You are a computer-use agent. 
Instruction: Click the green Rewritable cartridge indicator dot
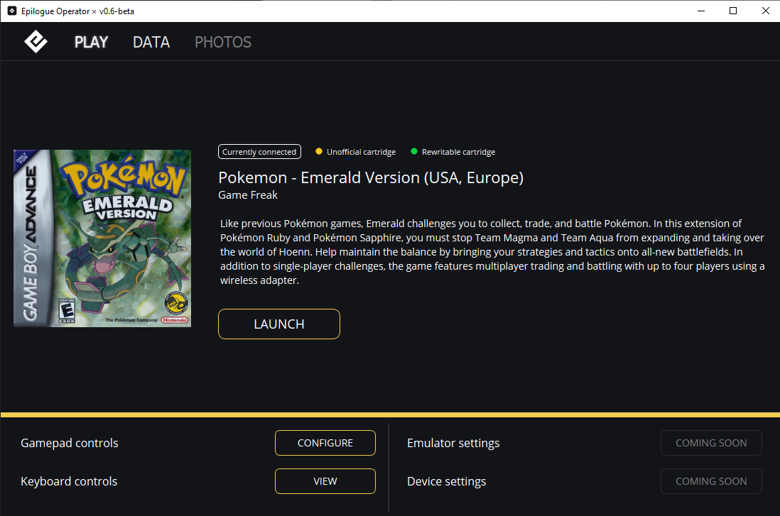(x=414, y=151)
